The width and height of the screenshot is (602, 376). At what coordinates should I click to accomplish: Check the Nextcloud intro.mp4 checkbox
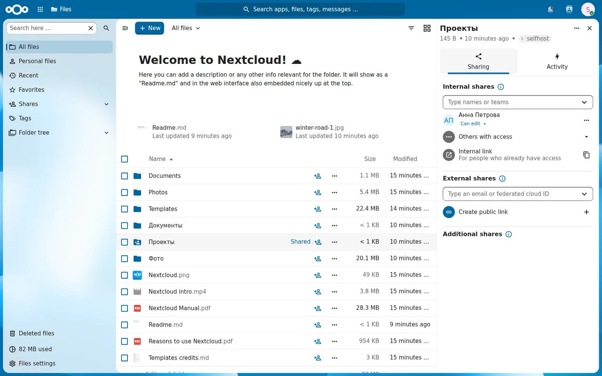pos(125,292)
